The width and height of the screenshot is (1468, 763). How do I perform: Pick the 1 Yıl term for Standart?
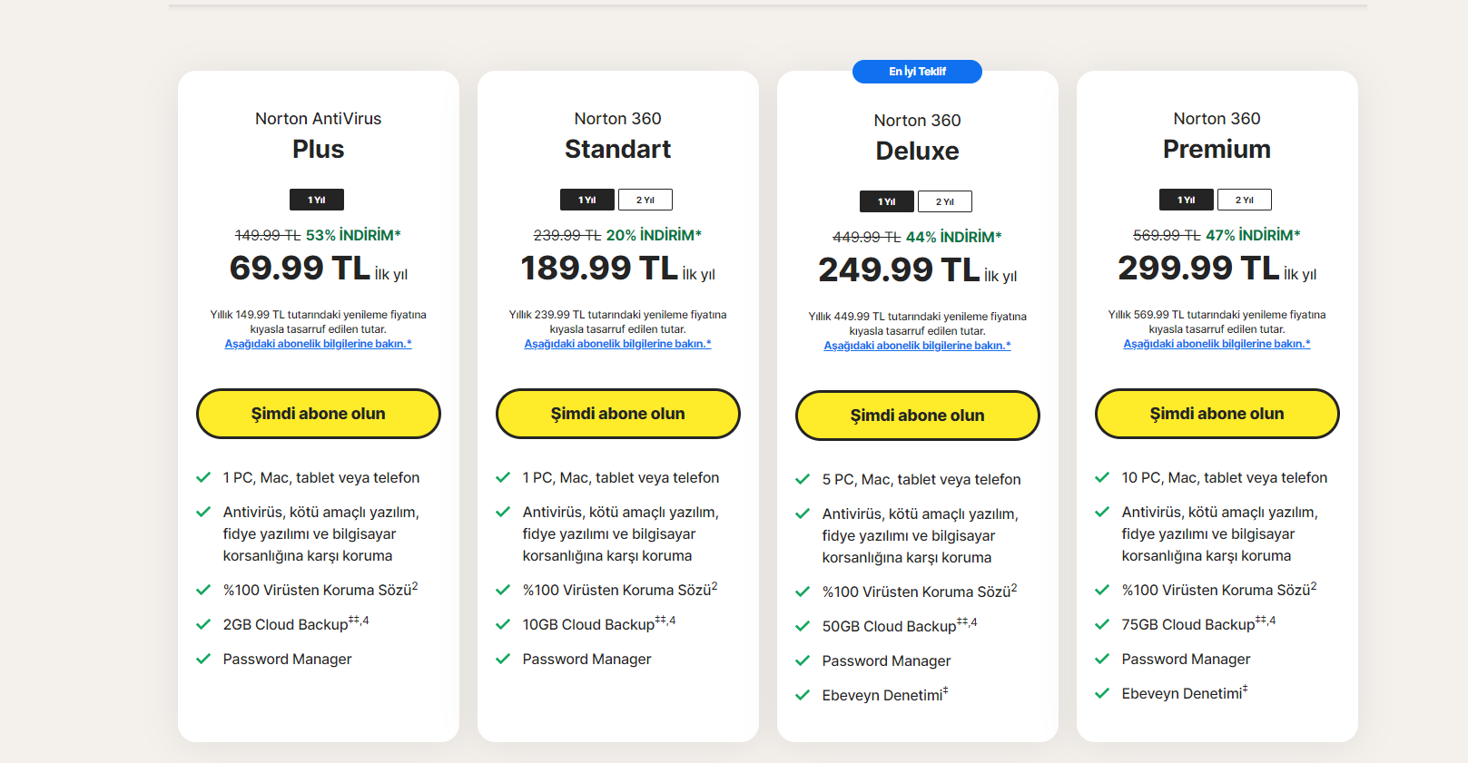[587, 200]
